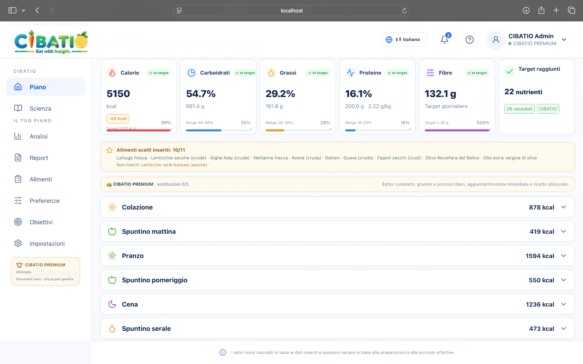The width and height of the screenshot is (583, 364).
Task: Click the CIBATIO badge under 22 nutrienti
Action: pyautogui.click(x=548, y=109)
